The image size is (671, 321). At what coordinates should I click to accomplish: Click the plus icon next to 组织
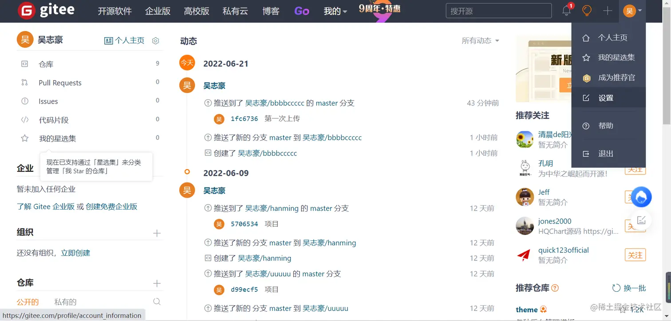157,232
